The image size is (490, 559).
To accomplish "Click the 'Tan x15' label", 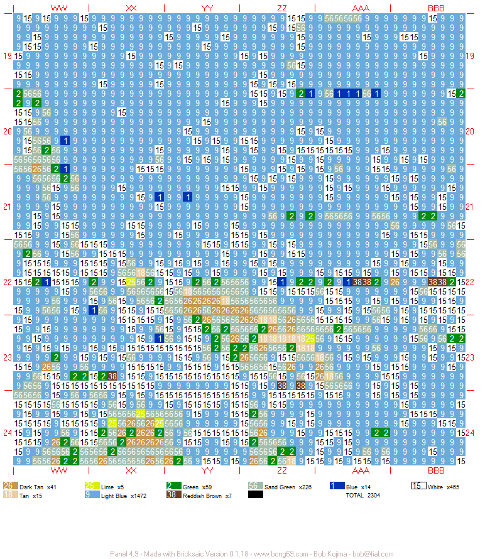I will 31,496.
